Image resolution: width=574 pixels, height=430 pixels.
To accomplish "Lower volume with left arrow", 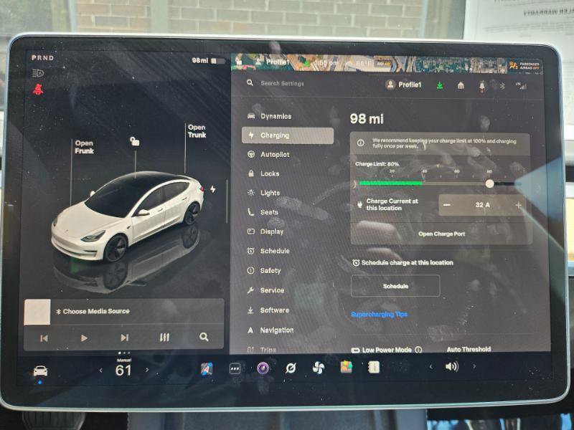I will tap(431, 366).
